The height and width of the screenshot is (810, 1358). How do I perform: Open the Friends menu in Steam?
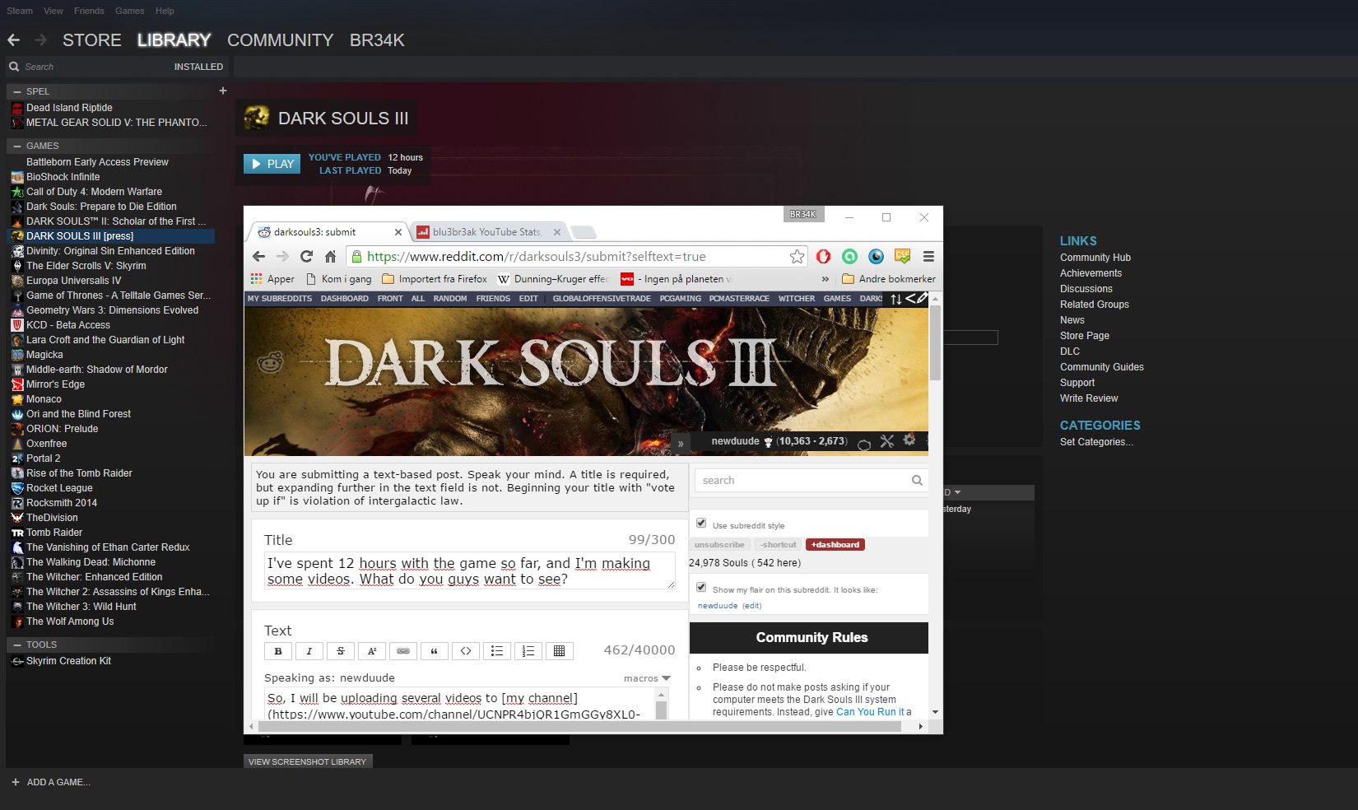click(x=89, y=11)
